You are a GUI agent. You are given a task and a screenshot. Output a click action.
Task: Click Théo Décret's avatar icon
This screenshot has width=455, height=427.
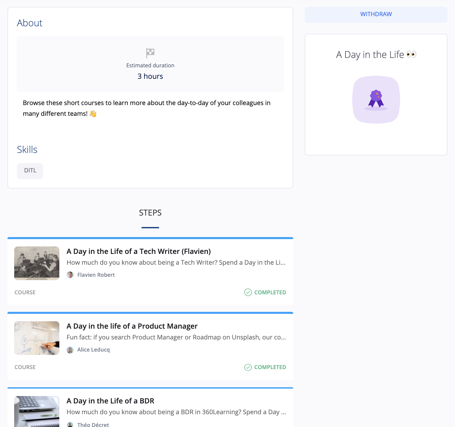[x=70, y=425]
